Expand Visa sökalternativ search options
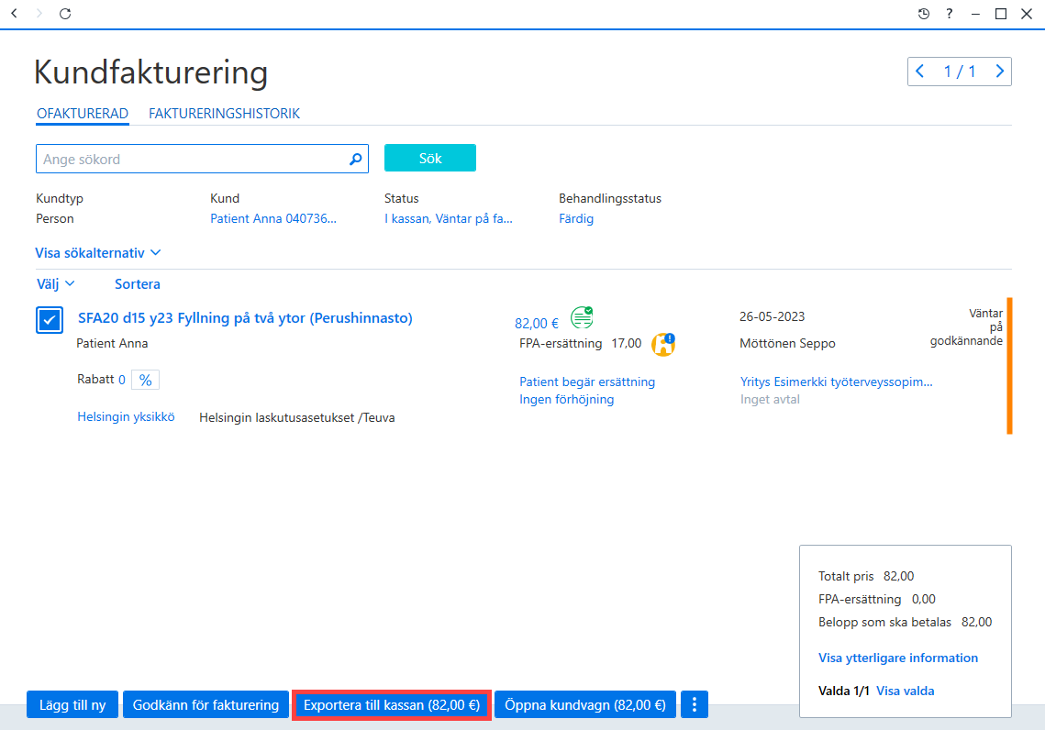Screen dimensions: 1045x730 pos(98,253)
